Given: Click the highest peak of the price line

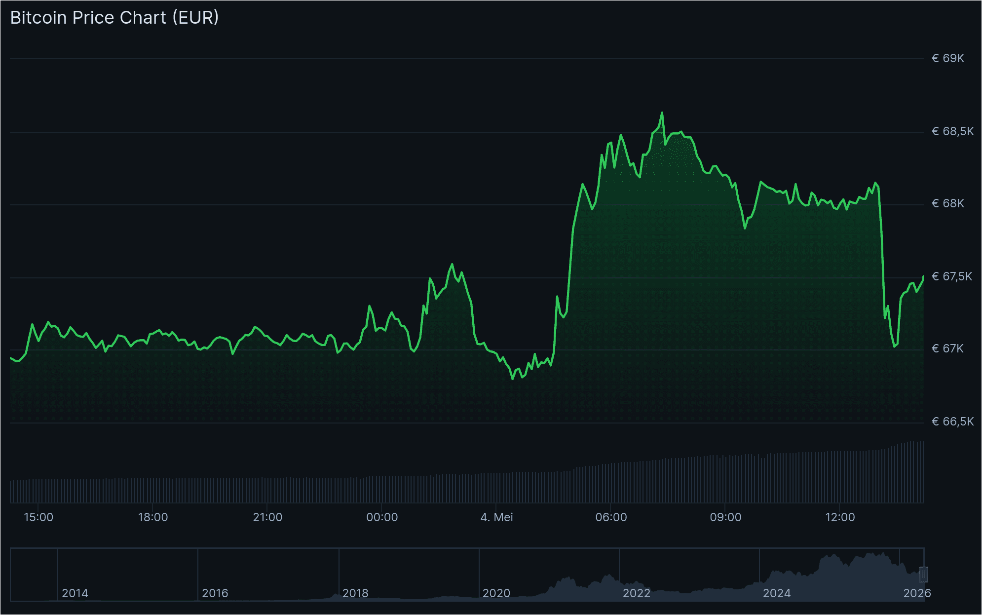Looking at the screenshot, I should click(x=662, y=113).
